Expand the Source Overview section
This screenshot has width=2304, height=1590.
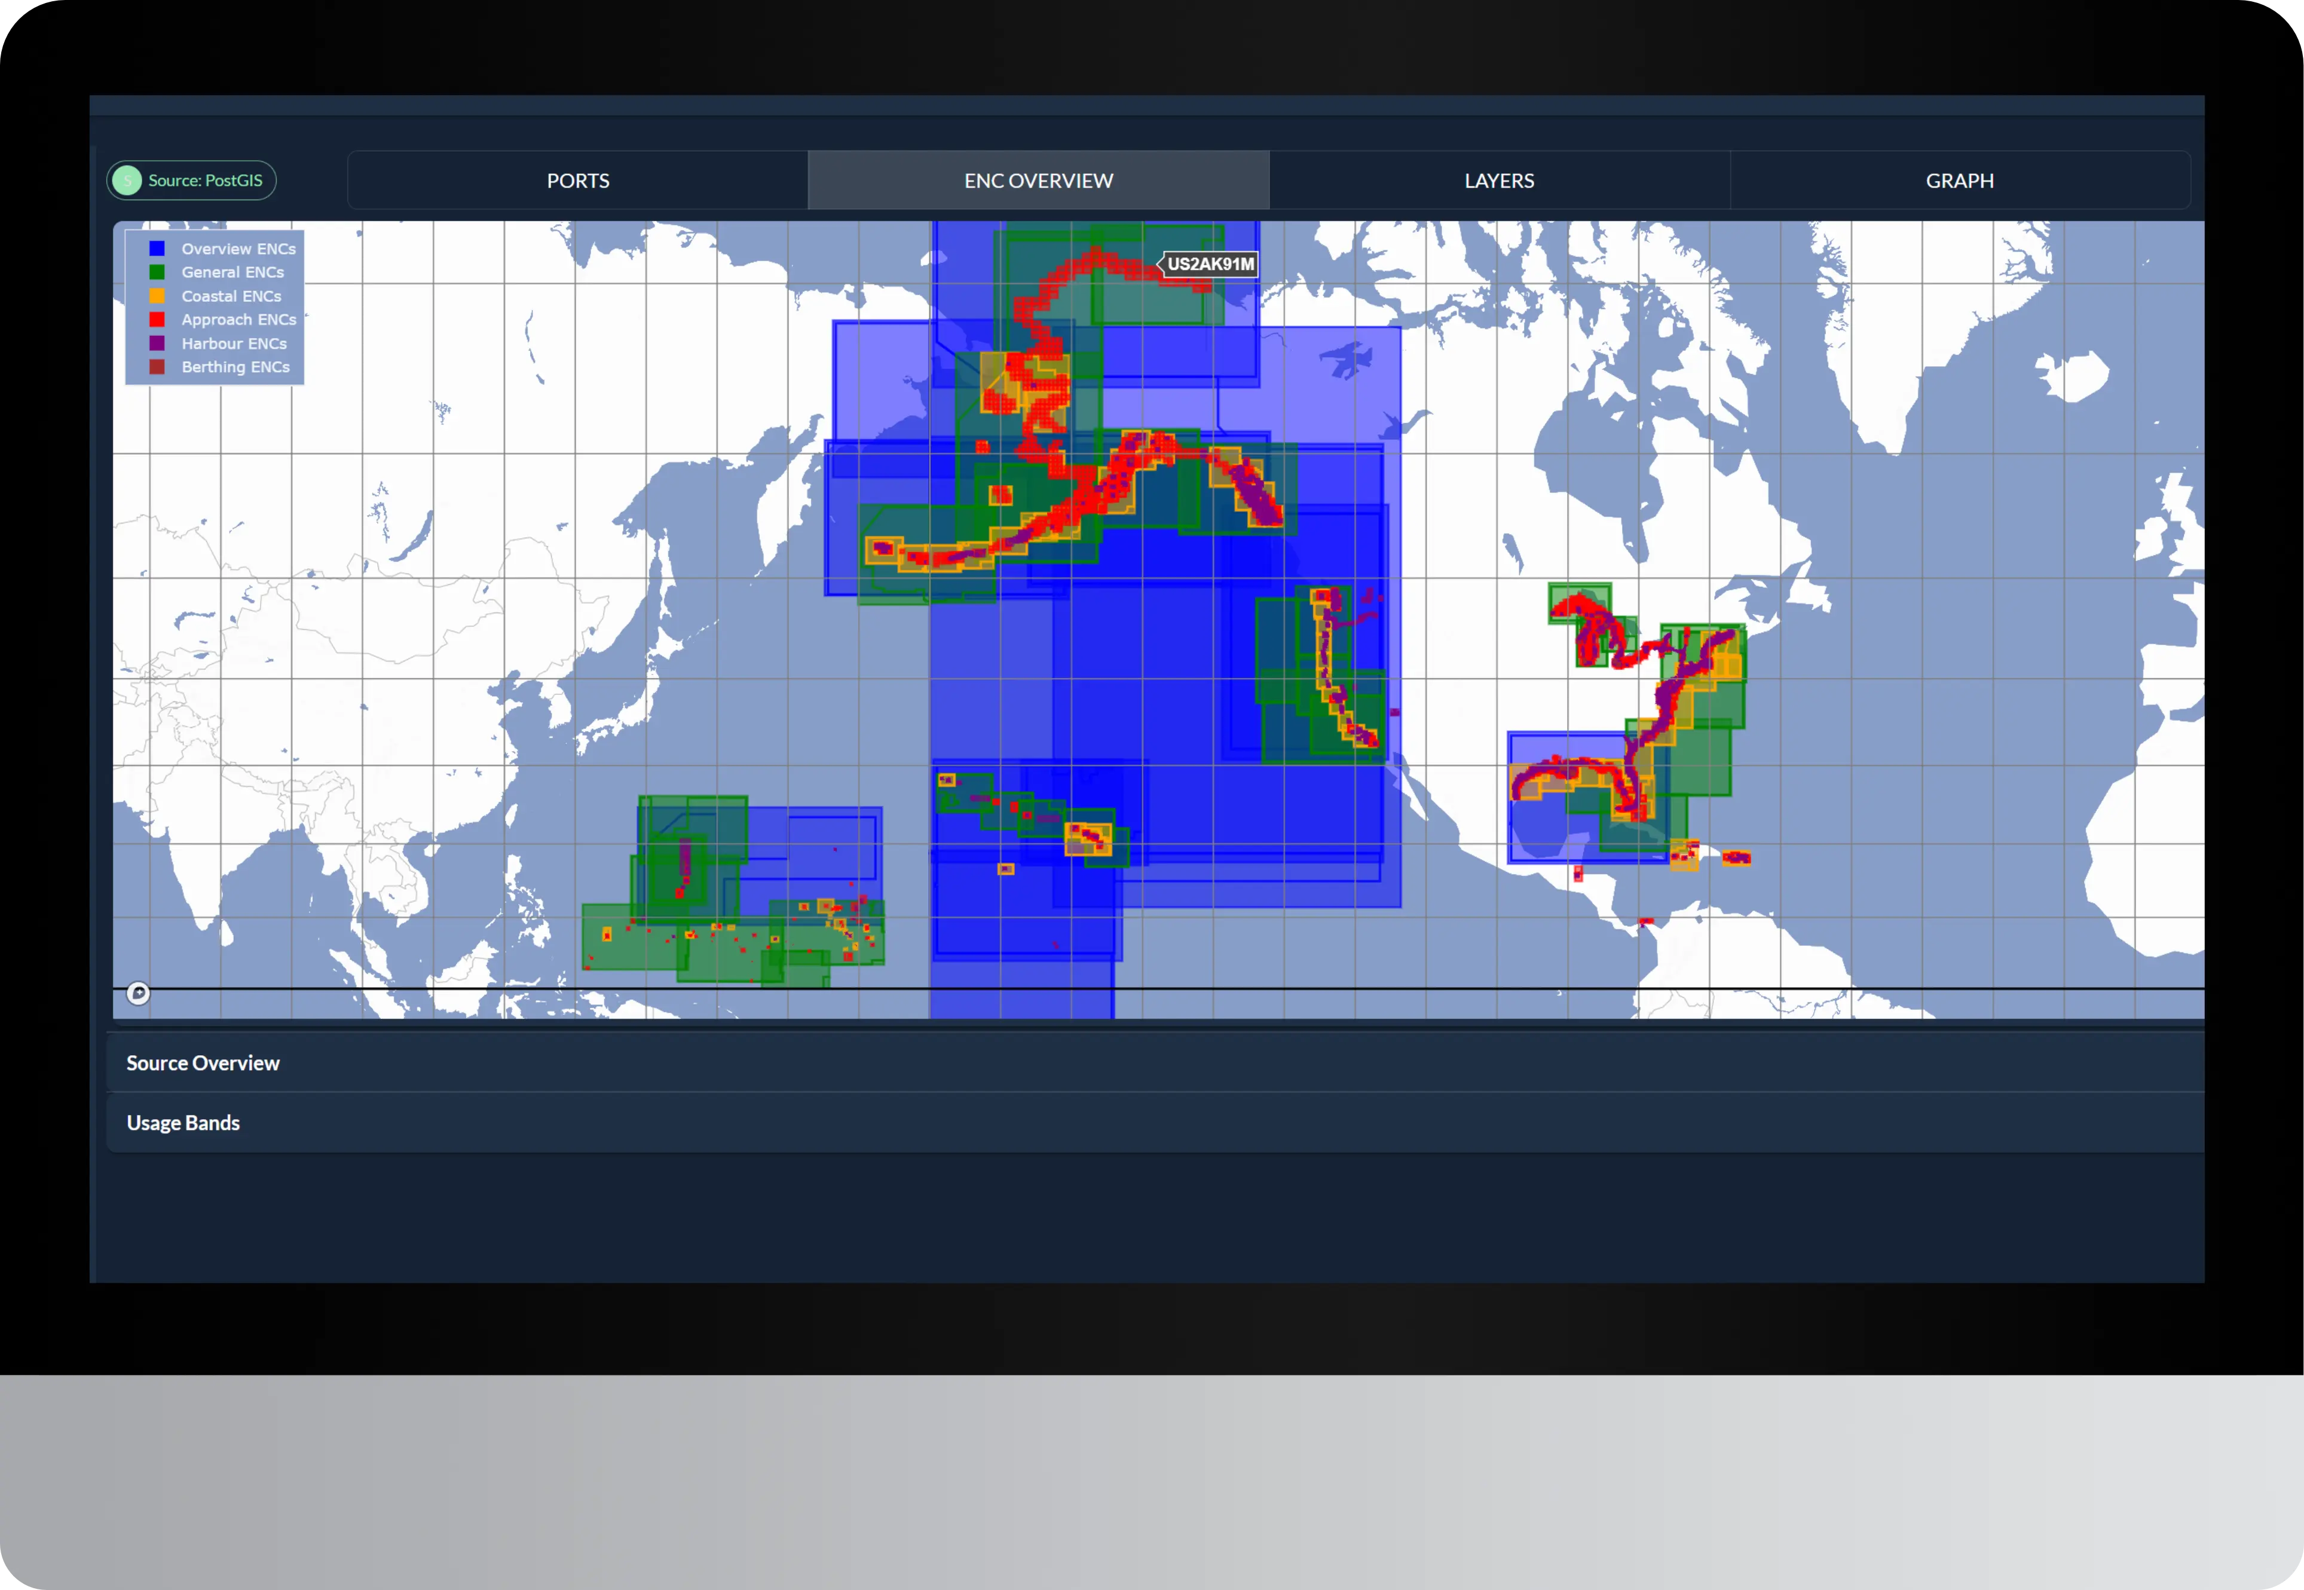[203, 1063]
